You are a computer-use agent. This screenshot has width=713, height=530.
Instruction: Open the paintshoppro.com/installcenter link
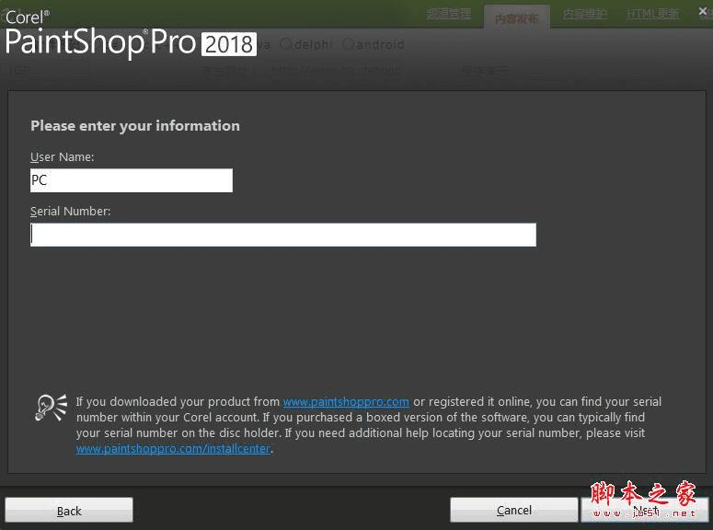(x=173, y=448)
